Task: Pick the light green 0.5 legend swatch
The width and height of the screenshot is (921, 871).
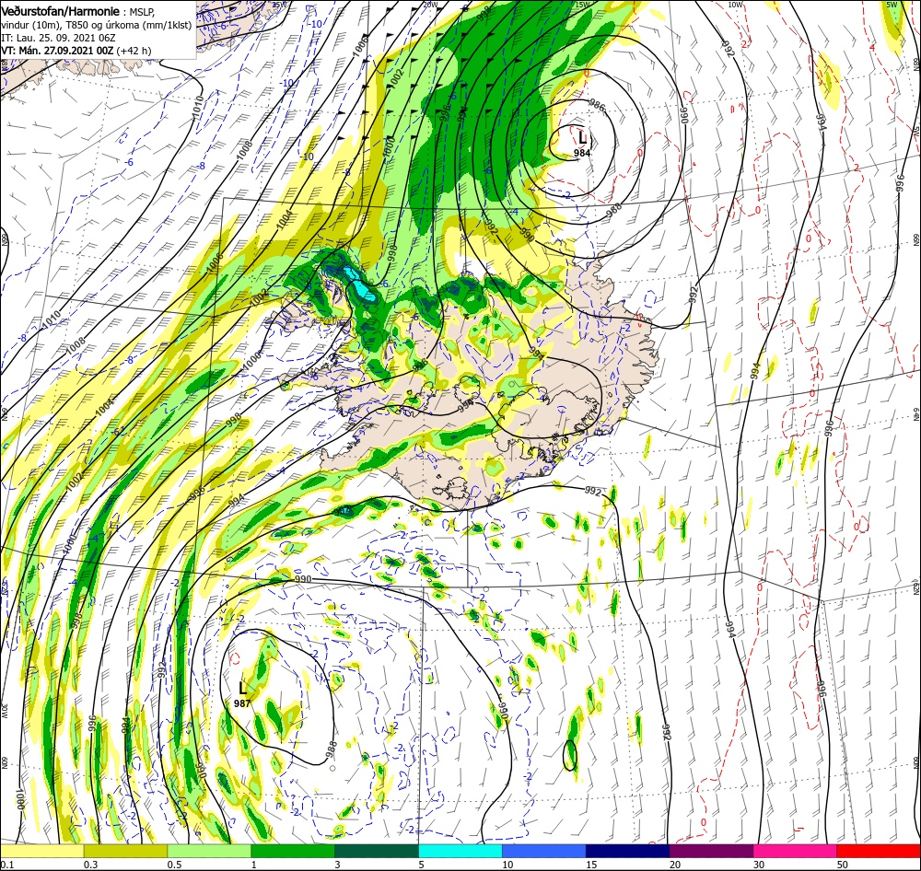Action: point(209,851)
